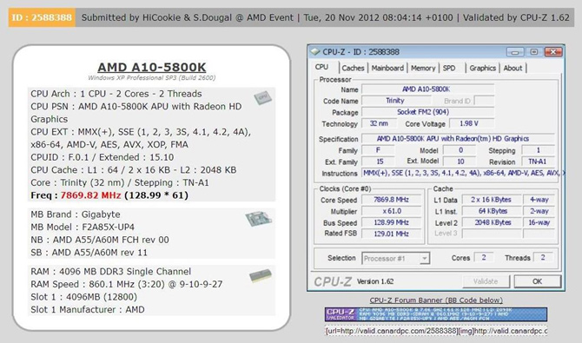Click the CPU-Z window title bar icon
Viewport: 582px width, 343px height.
click(315, 51)
